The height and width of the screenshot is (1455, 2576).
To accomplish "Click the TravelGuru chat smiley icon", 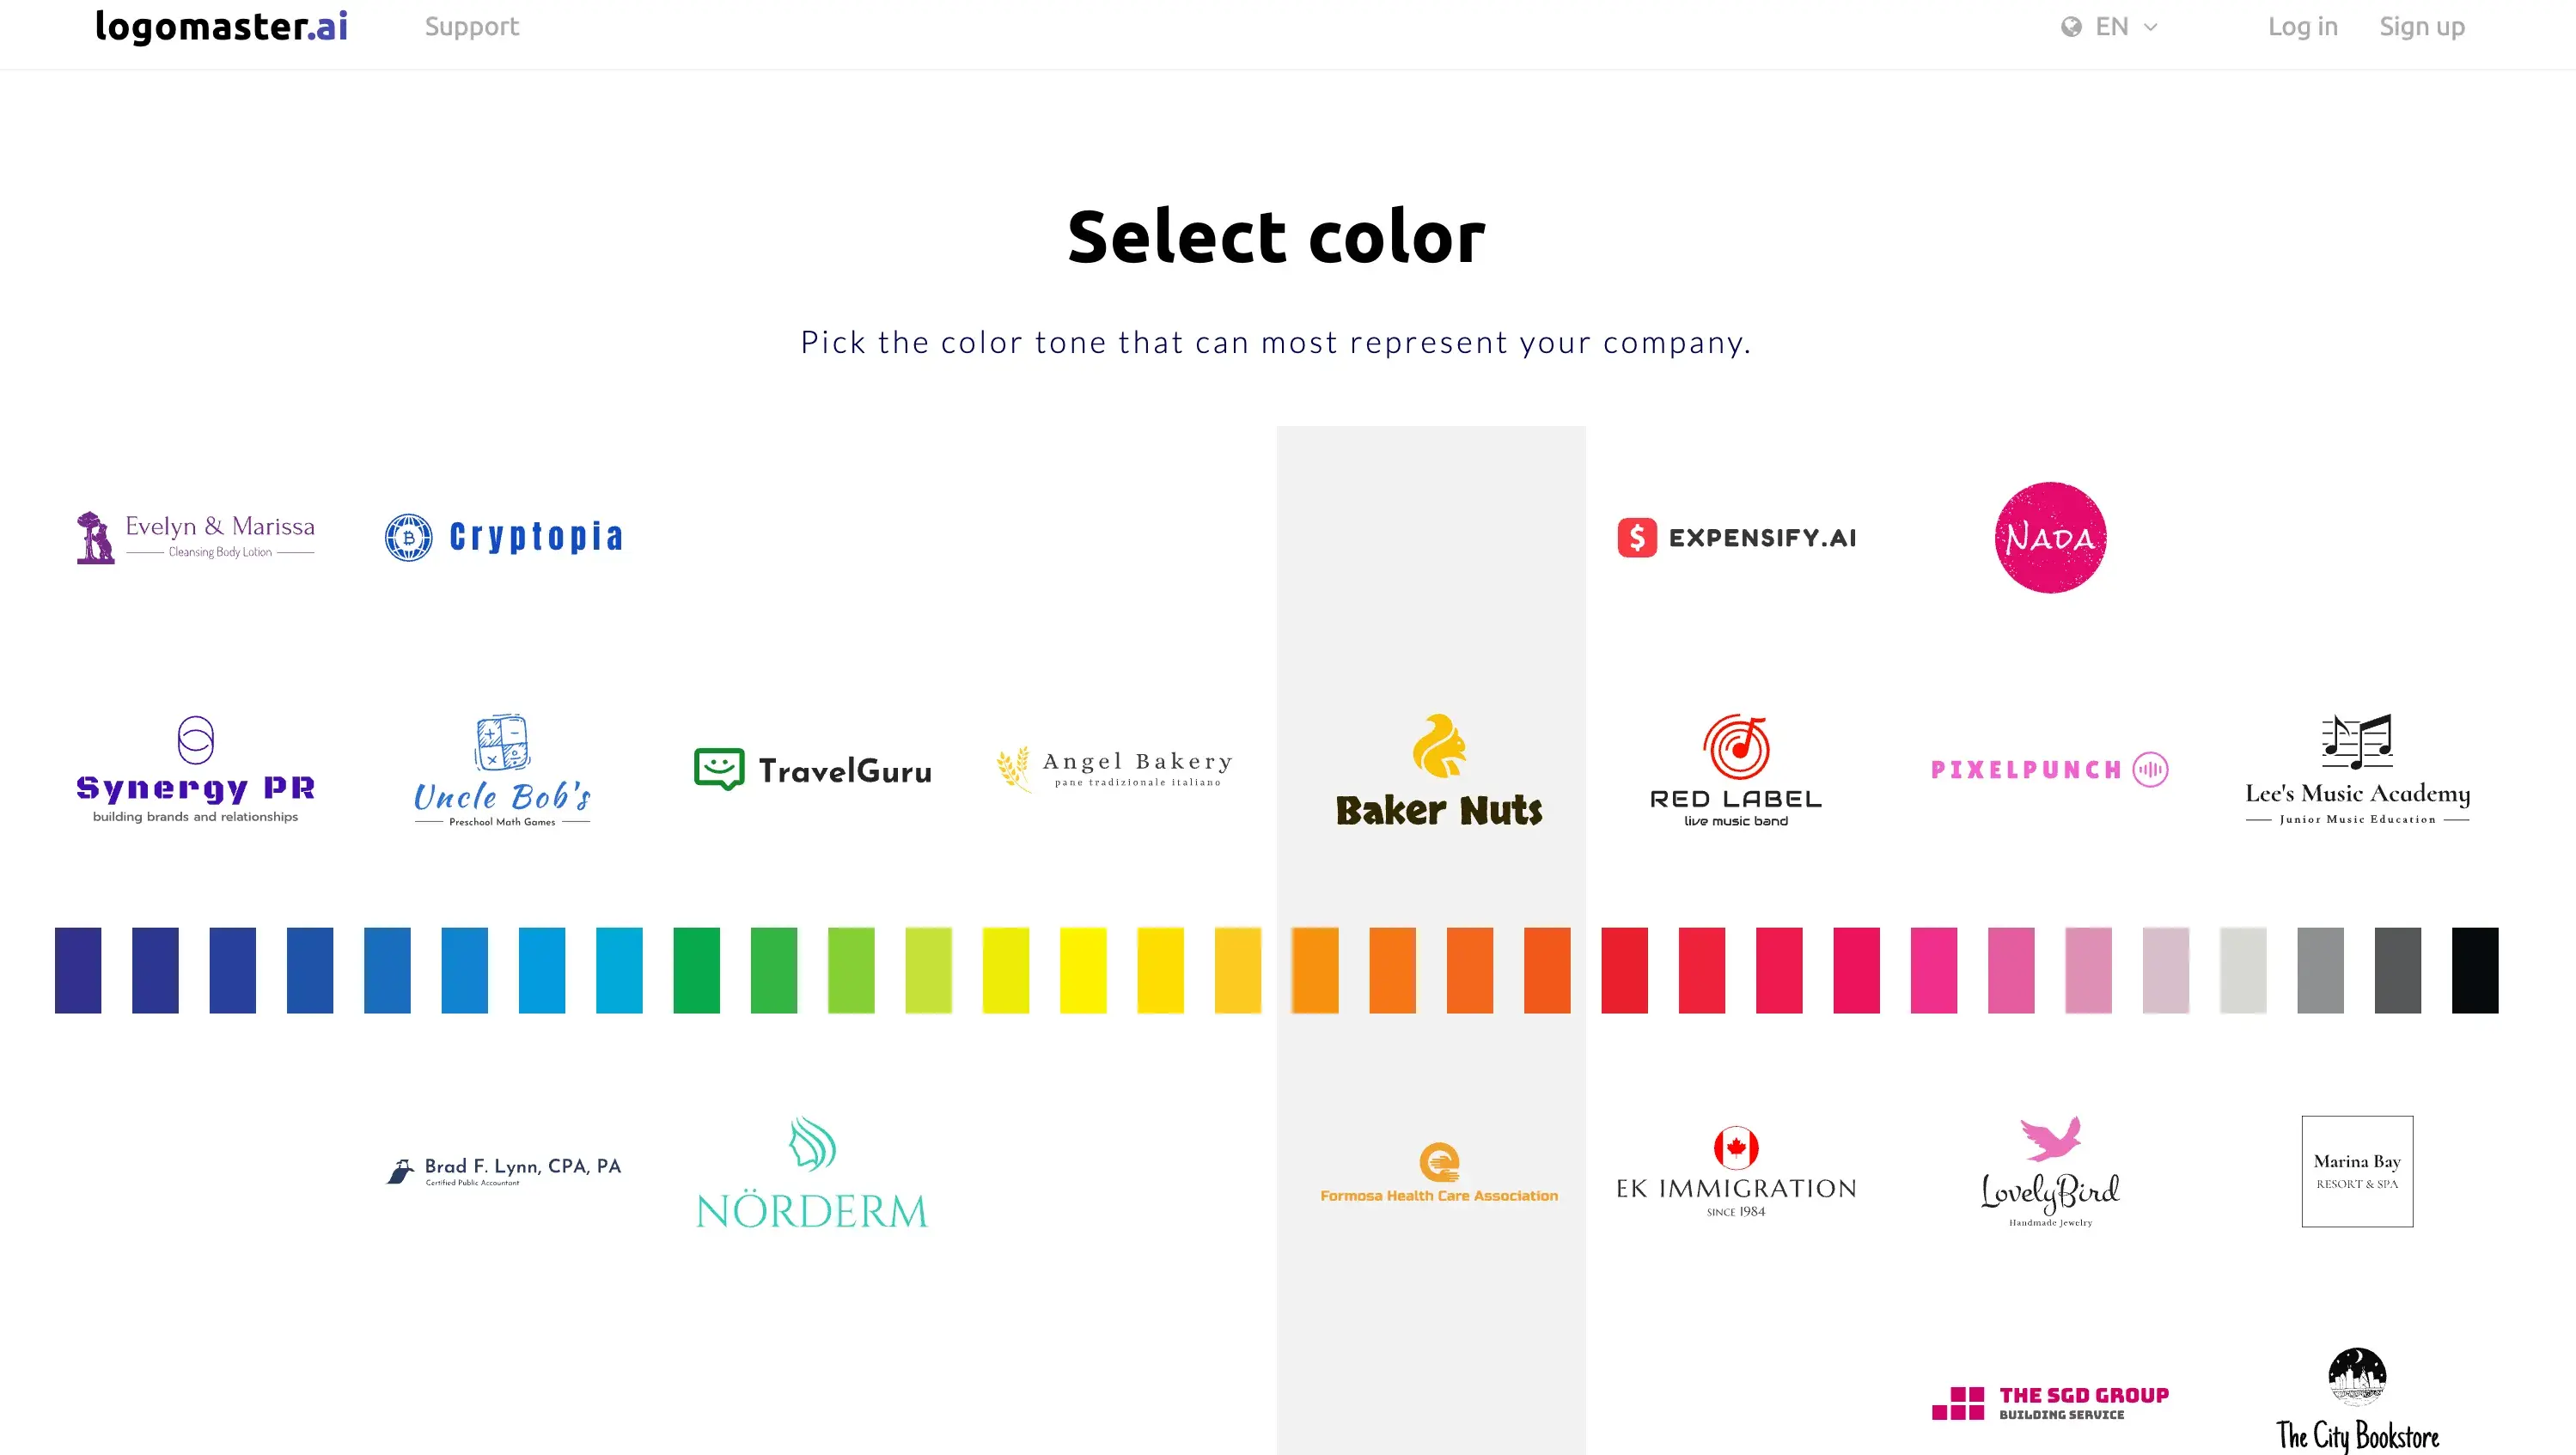I will [x=719, y=770].
